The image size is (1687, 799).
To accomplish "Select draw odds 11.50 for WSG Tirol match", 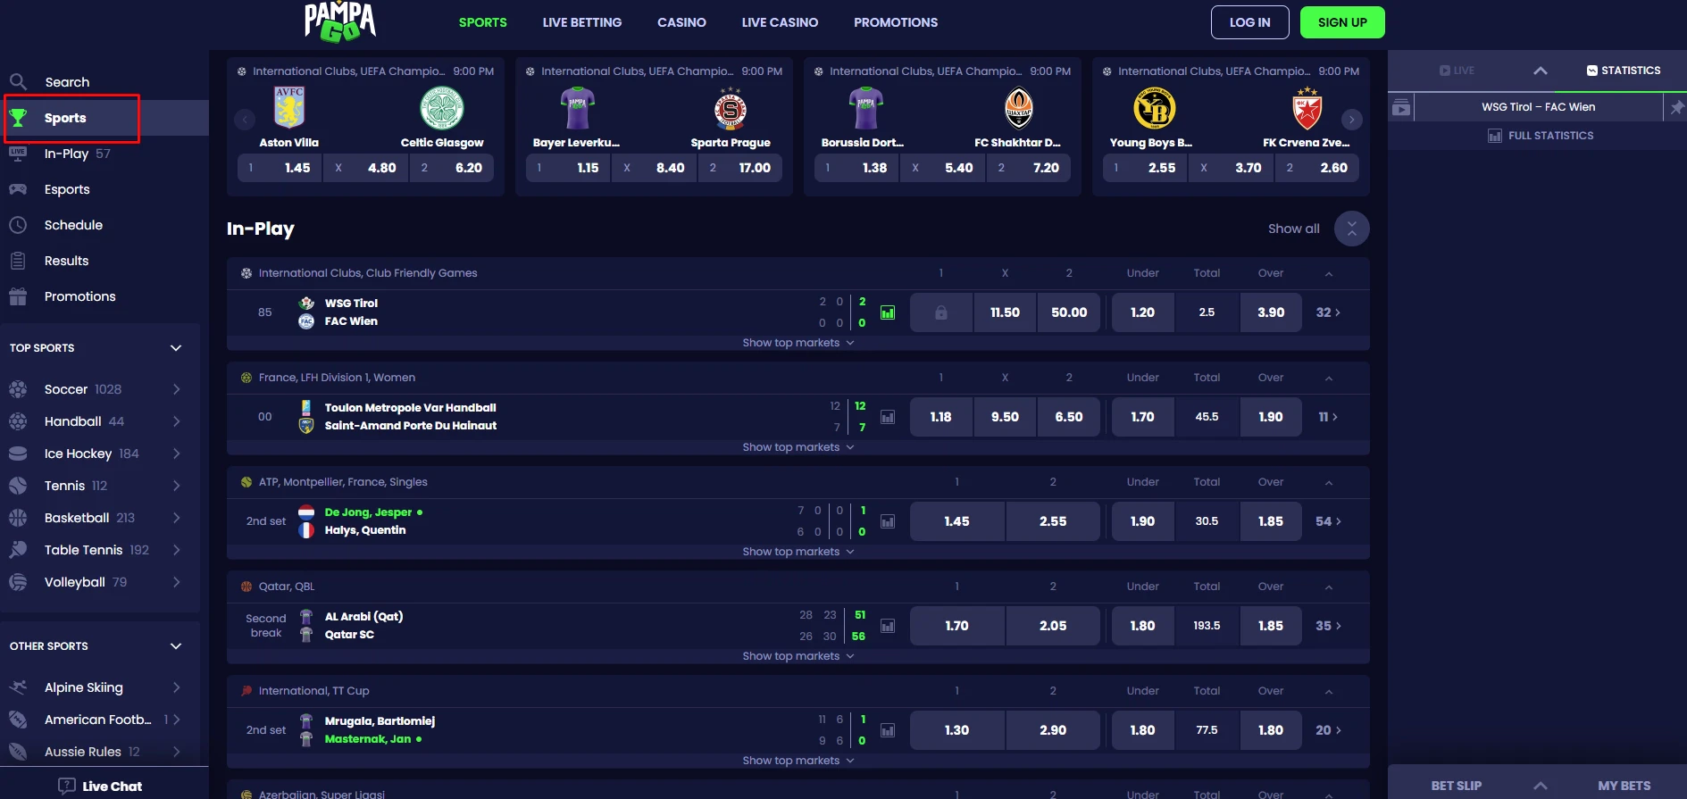I will (x=1005, y=312).
